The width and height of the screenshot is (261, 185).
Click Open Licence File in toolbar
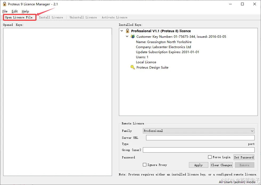tap(19, 17)
